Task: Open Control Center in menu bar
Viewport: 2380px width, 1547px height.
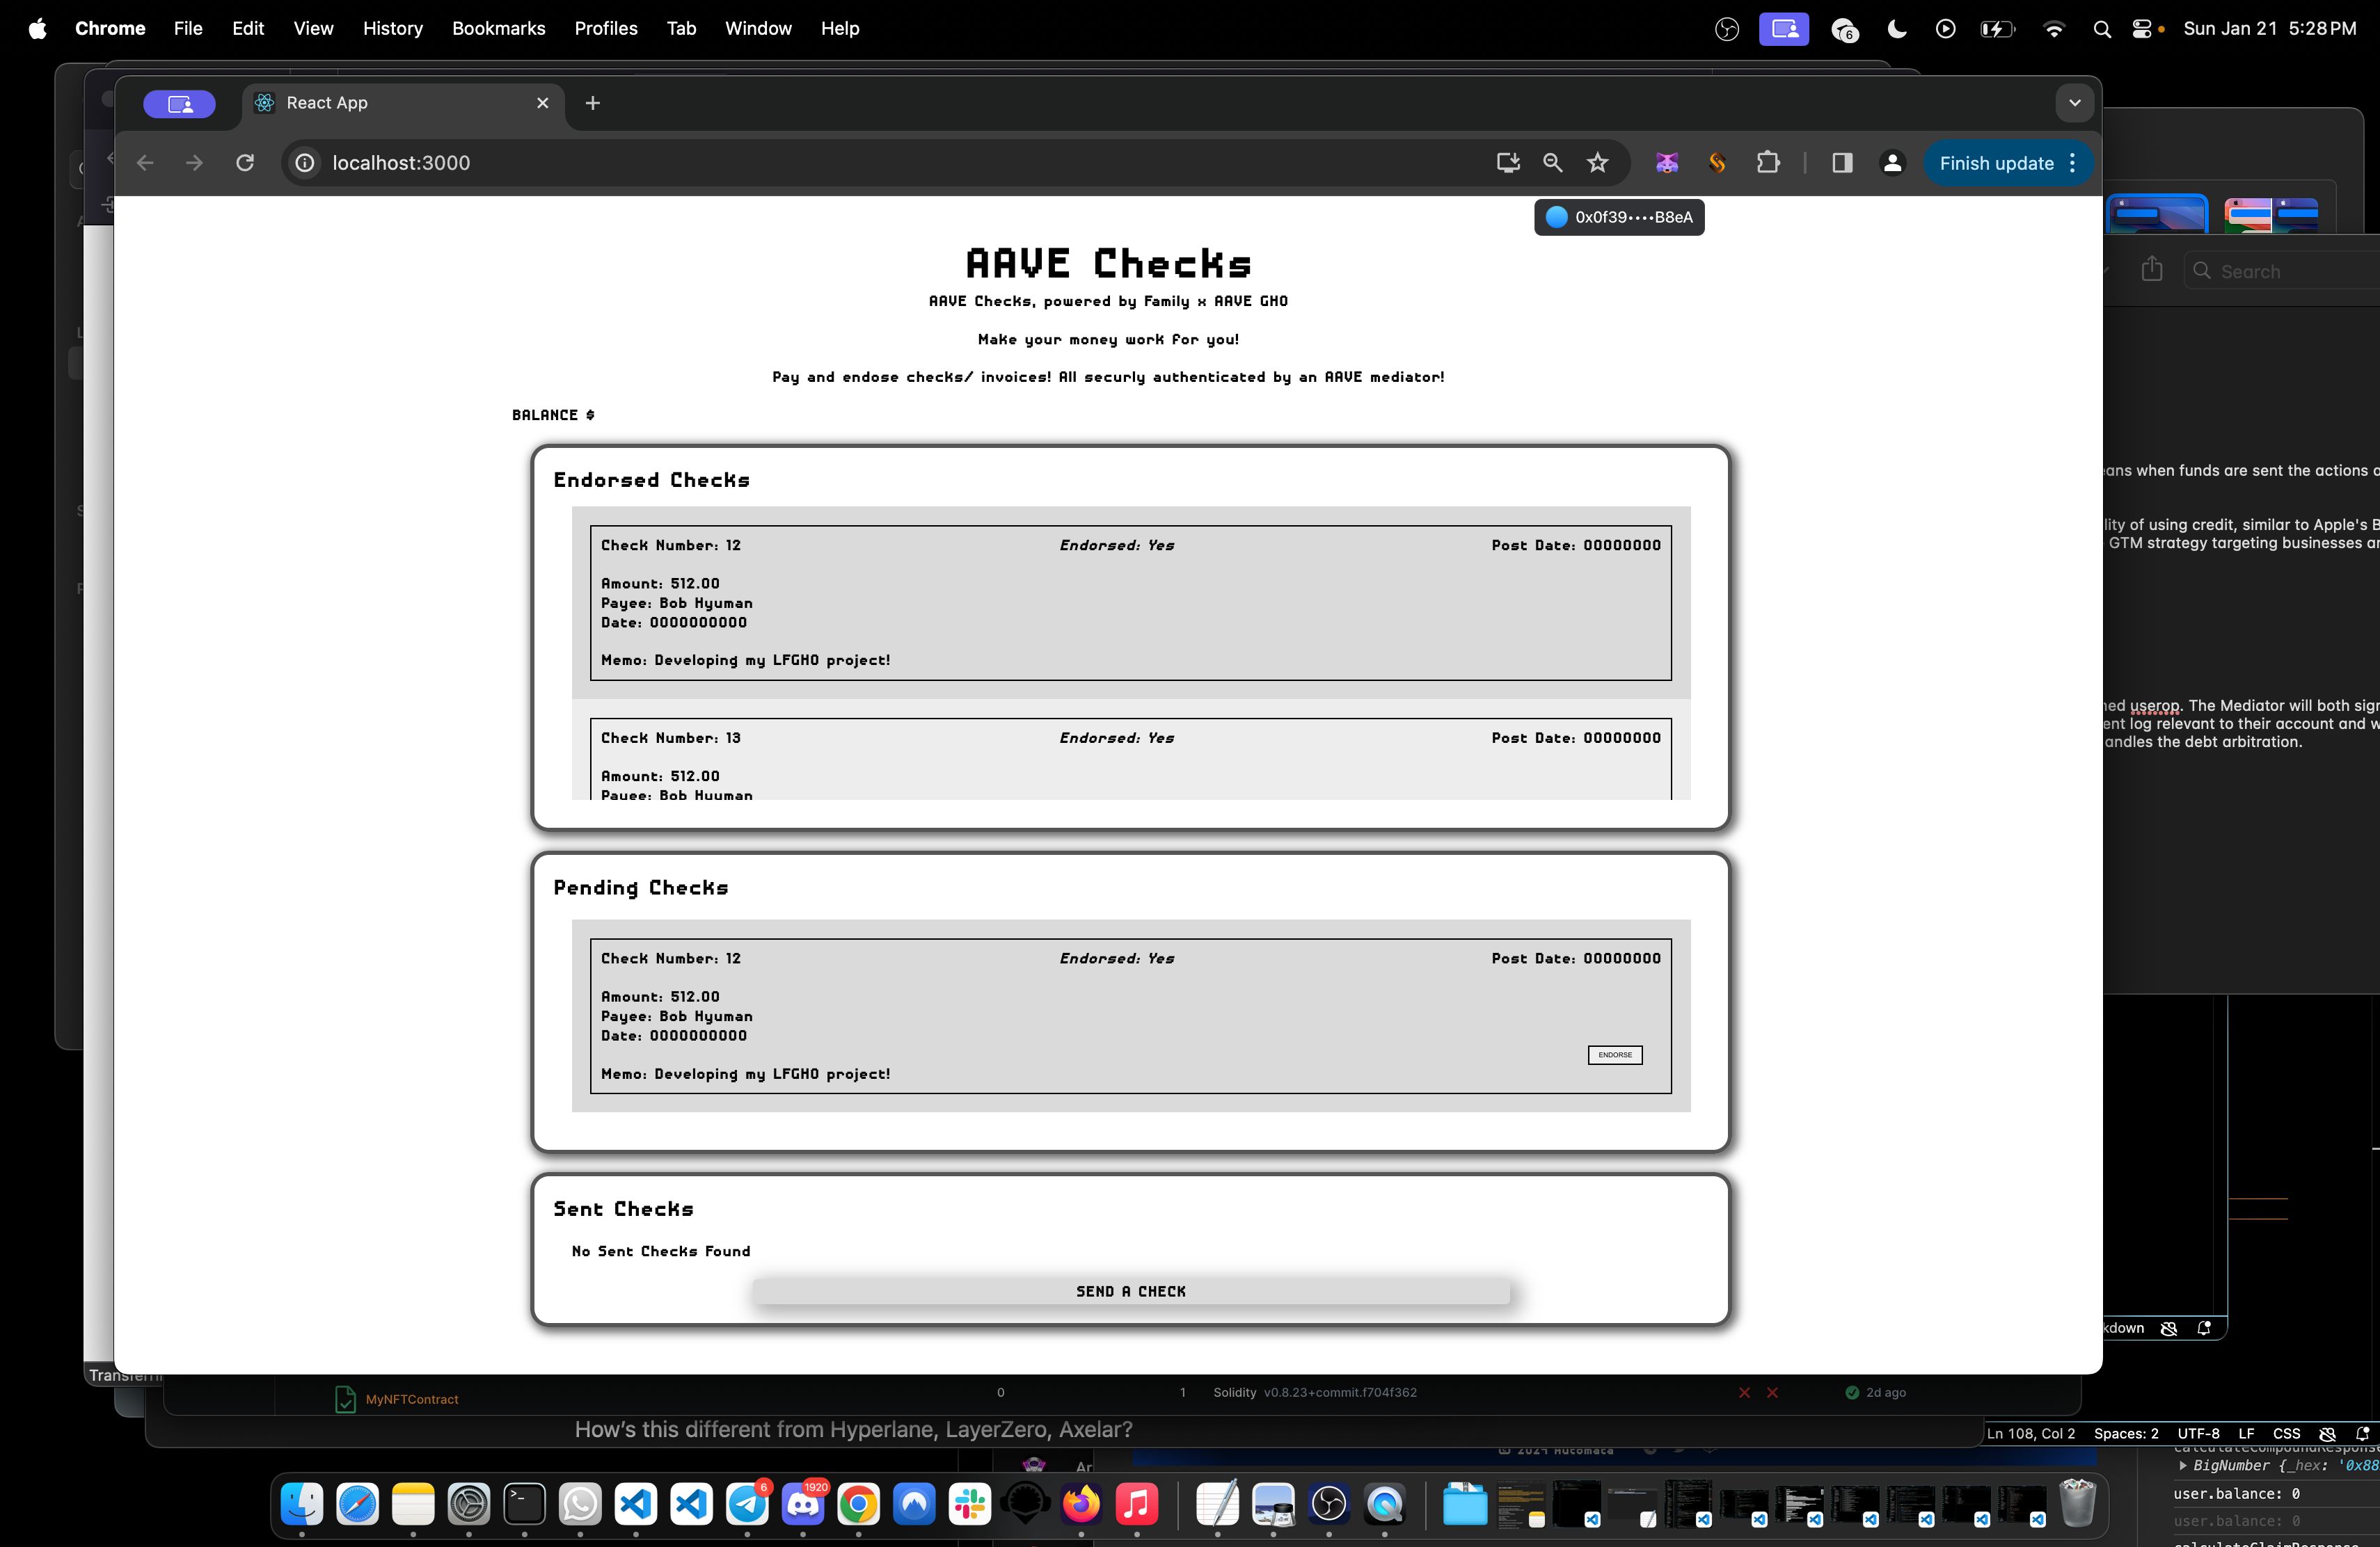Action: point(2142,29)
